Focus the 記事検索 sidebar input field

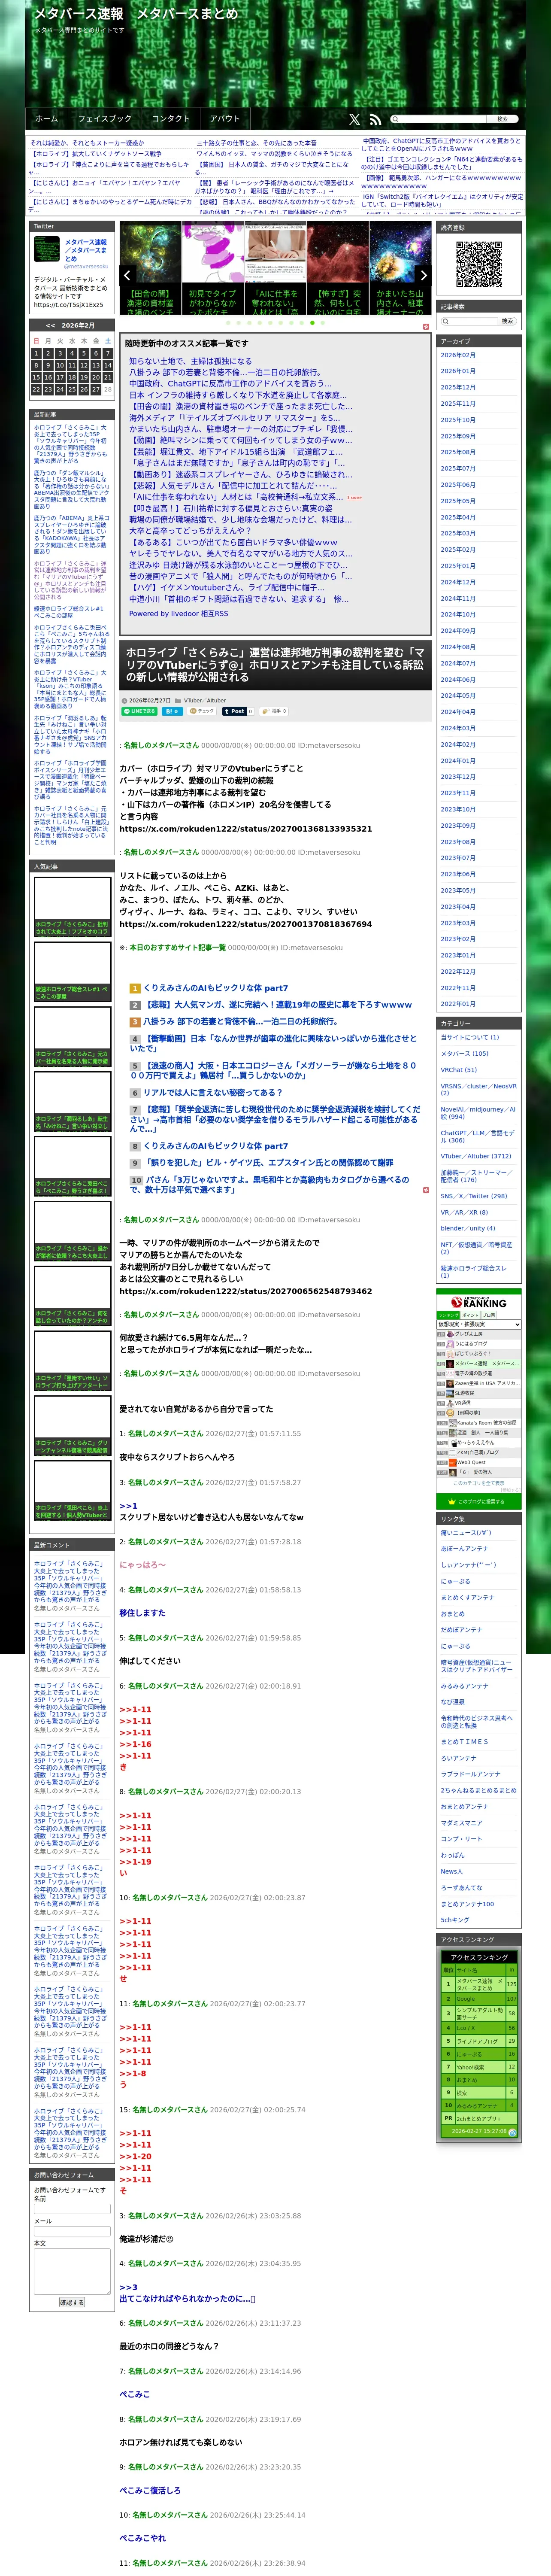coord(468,321)
